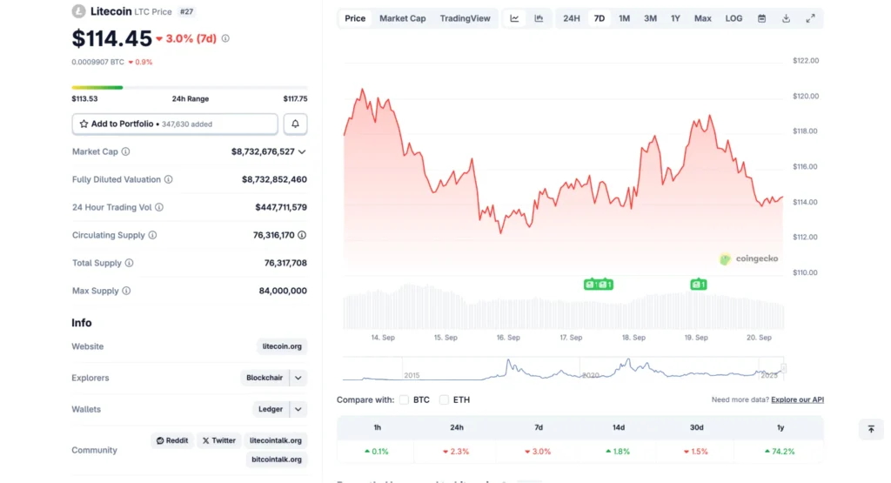This screenshot has width=891, height=483.
Task: Select the Price chart tab
Action: click(x=355, y=18)
